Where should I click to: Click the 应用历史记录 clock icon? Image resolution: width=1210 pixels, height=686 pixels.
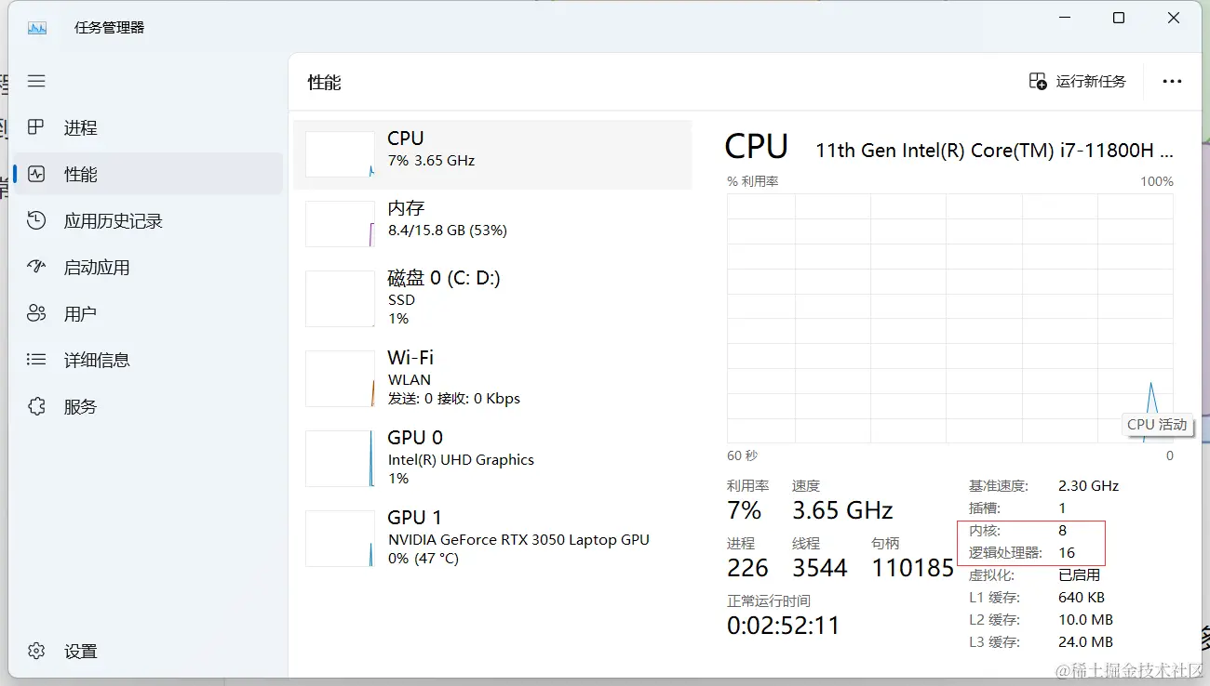click(36, 220)
